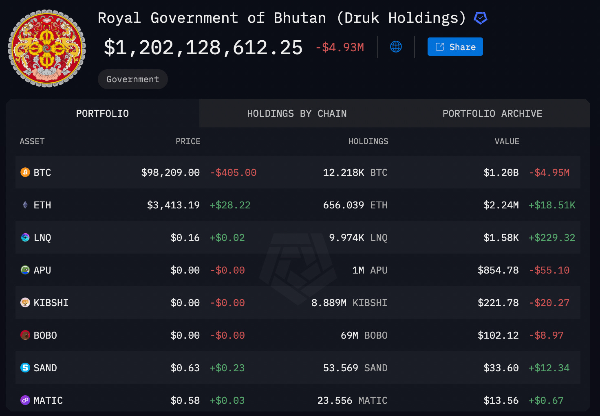Click the HOLDINGS column header
Viewport: 600px width, 416px height.
pos(368,141)
